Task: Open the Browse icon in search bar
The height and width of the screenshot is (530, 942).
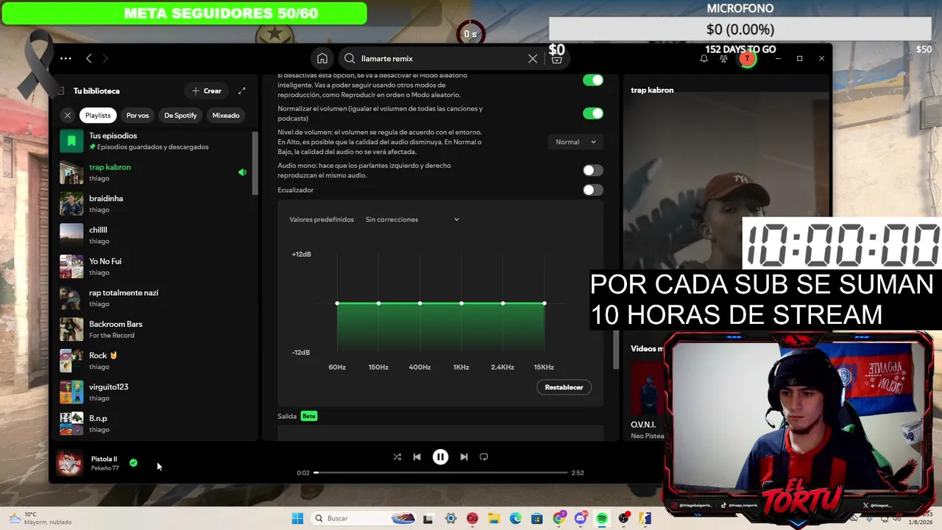Action: tap(556, 59)
